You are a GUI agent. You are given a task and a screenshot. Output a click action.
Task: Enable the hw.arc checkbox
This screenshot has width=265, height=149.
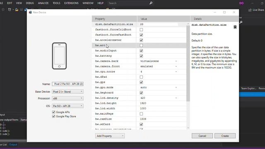tap(141, 46)
